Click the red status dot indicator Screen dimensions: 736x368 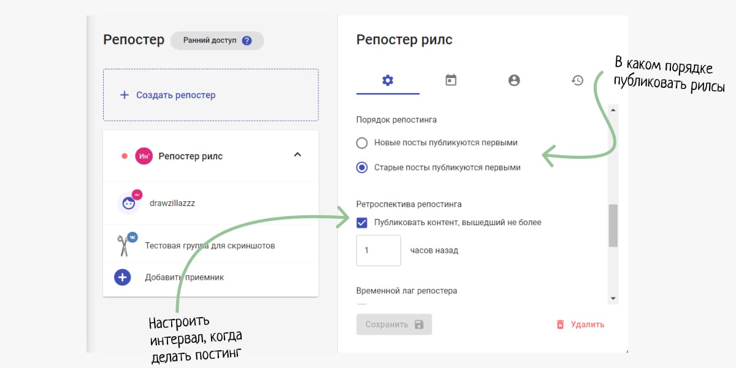pos(125,156)
